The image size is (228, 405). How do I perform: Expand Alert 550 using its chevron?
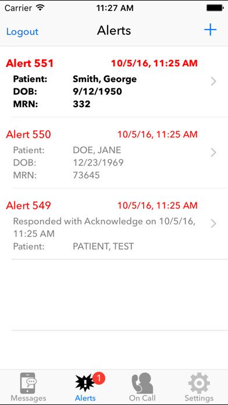(213, 152)
